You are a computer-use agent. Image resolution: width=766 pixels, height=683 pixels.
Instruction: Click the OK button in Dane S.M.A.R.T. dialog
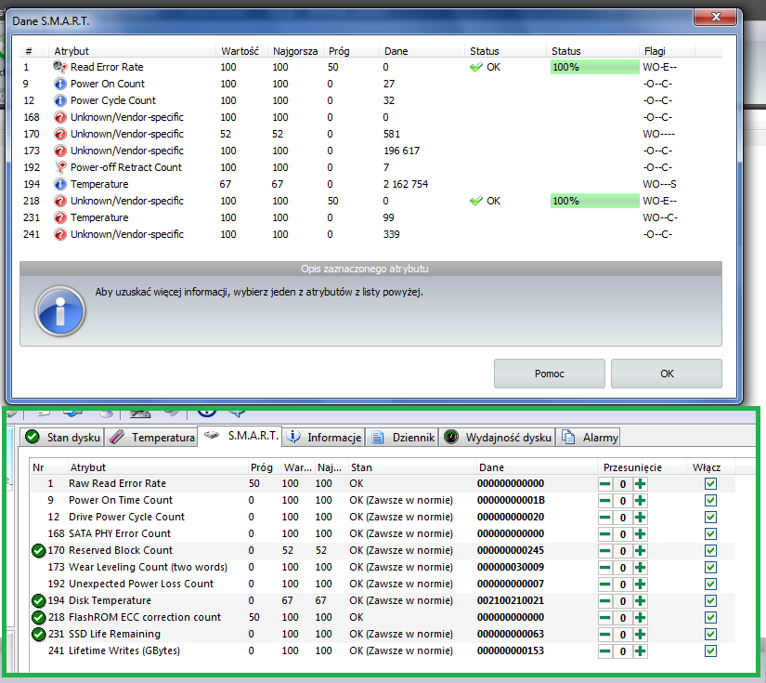pos(667,374)
